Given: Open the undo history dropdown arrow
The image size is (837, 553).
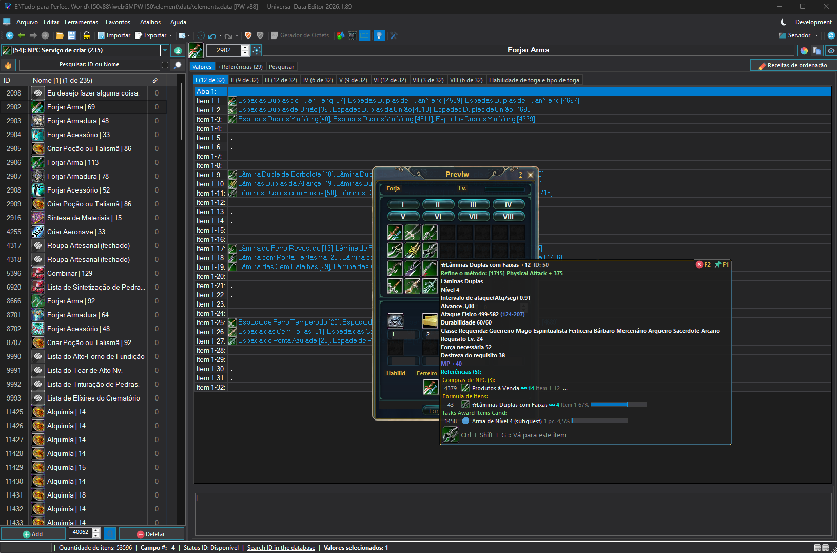Looking at the screenshot, I should tap(220, 36).
